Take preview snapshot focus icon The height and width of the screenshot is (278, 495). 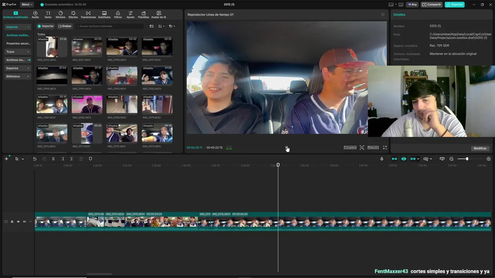pyautogui.click(x=362, y=147)
